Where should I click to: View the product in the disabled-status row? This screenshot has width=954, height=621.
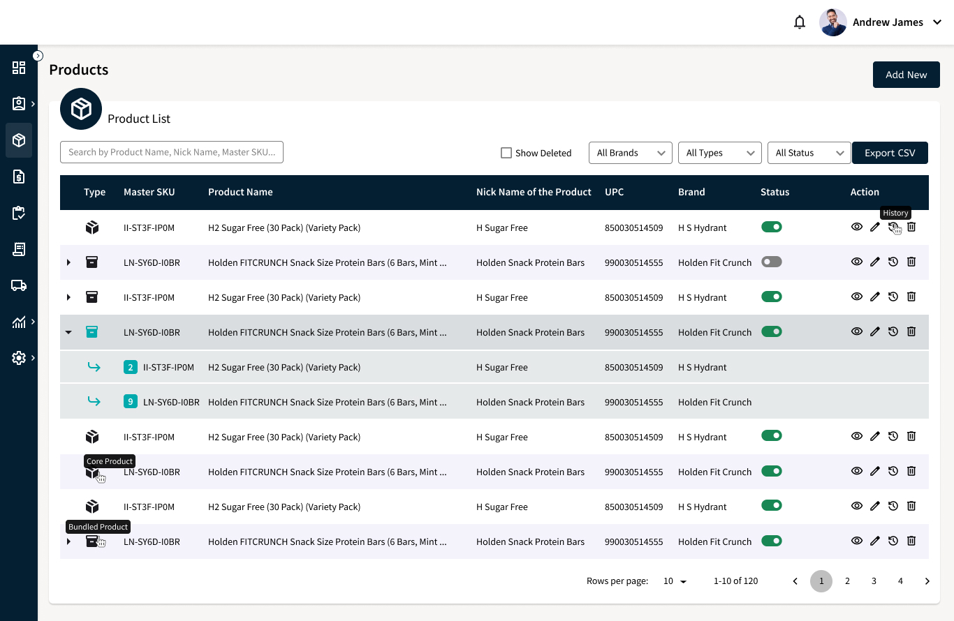[x=857, y=262]
